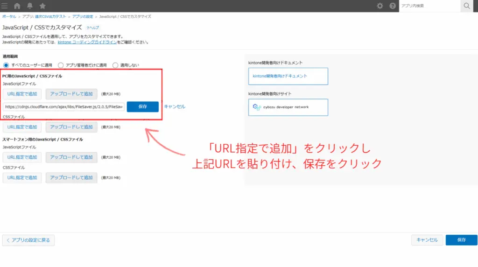Select 適用しない radio button
This screenshot has width=478, height=267.
[x=115, y=65]
